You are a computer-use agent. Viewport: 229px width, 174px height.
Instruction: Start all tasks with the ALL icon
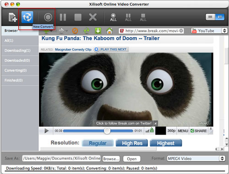click(x=113, y=17)
